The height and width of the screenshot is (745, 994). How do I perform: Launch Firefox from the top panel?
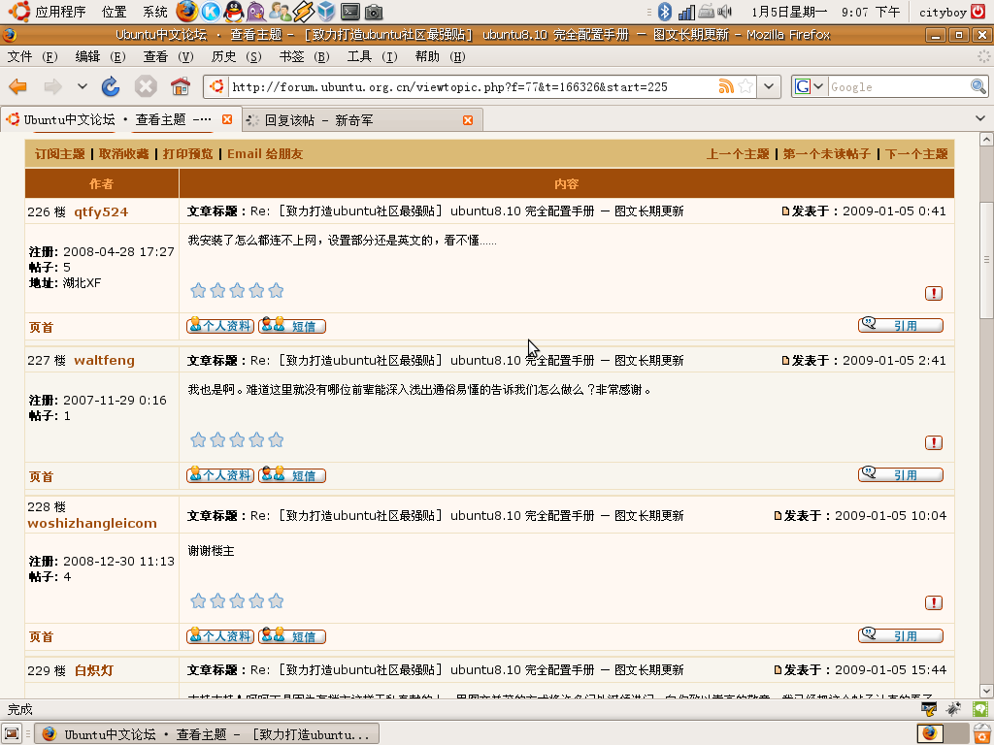click(186, 12)
